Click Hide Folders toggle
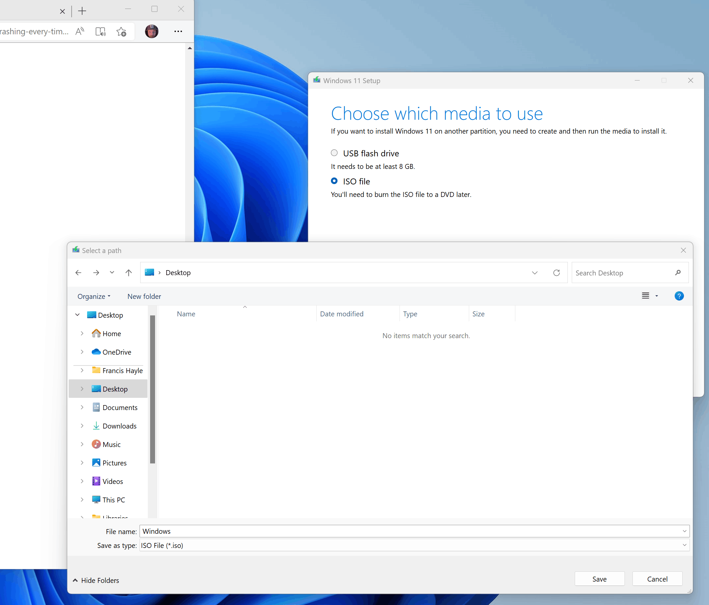 [96, 580]
